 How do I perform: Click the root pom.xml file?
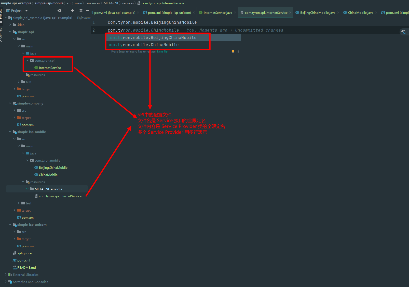(21, 260)
